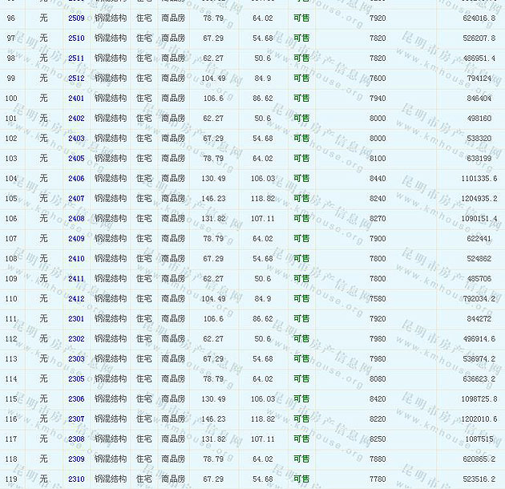Screen dimensions: 505x489
Task: Open room number 2509 link
Action: pyautogui.click(x=76, y=18)
